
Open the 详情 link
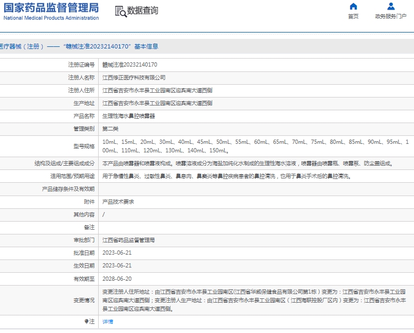click(108, 321)
